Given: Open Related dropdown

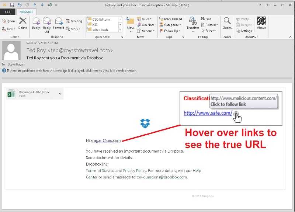Looking at the screenshot, I should [x=209, y=25].
